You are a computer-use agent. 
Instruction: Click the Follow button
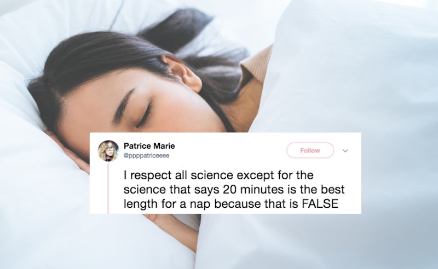tap(310, 150)
